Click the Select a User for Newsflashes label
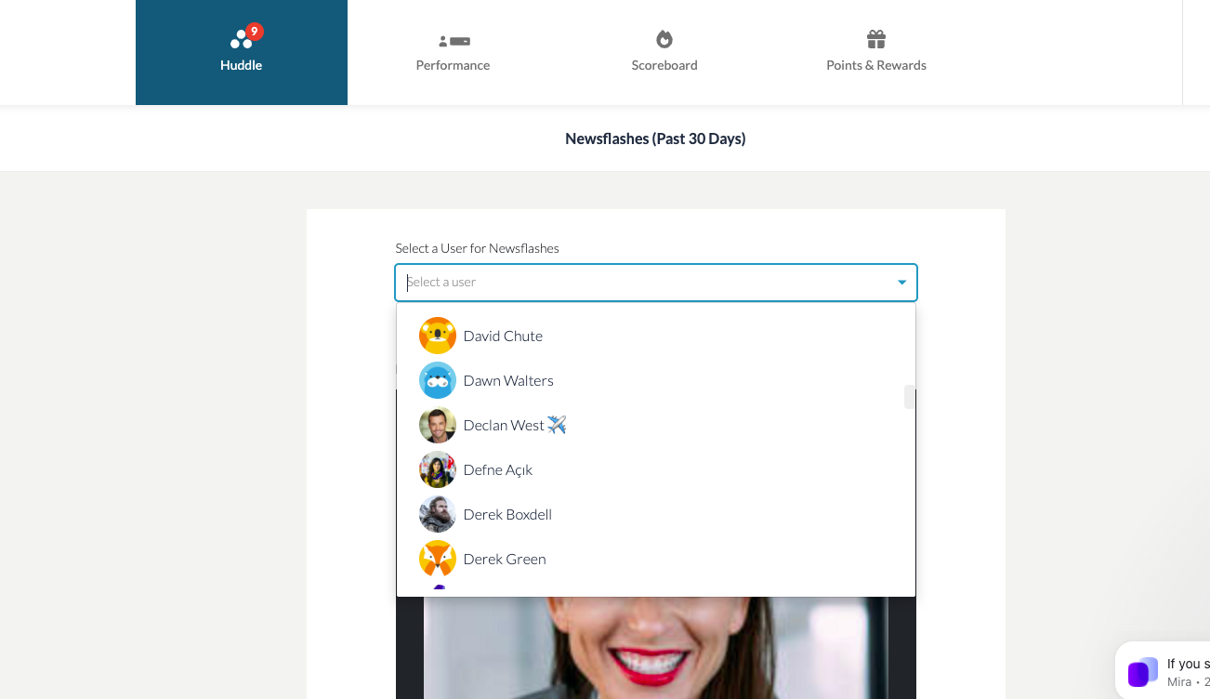Viewport: 1210px width, 699px height. click(477, 248)
